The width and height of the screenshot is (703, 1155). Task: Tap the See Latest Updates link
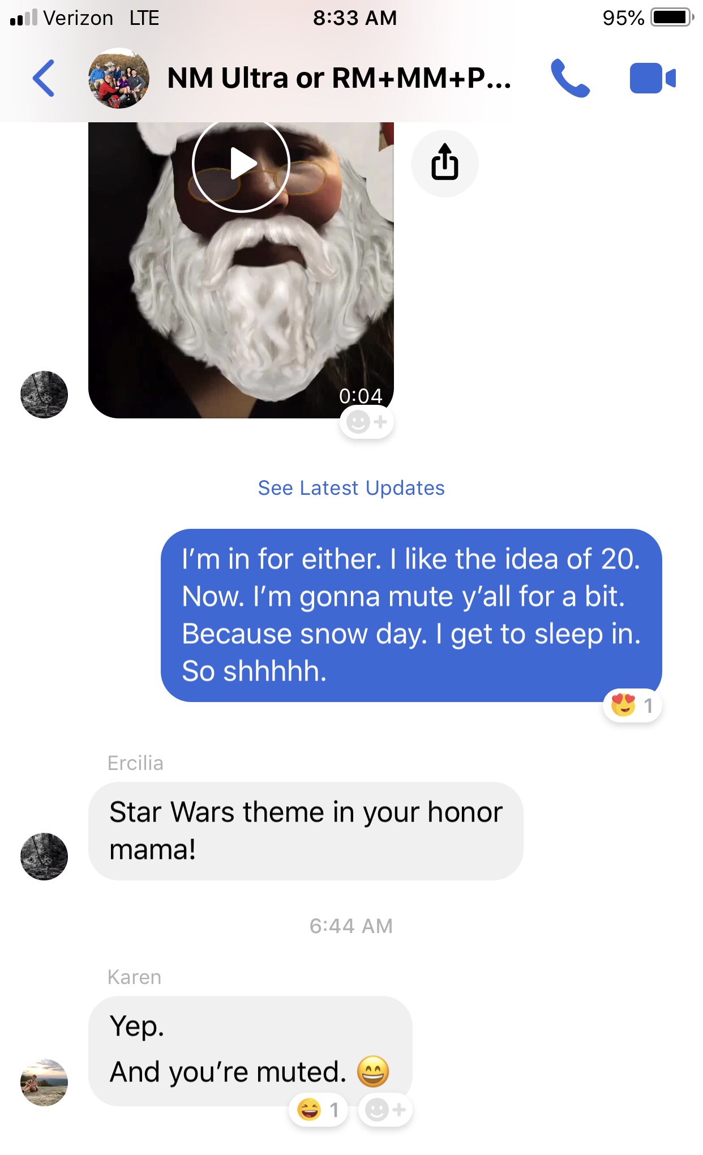351,488
